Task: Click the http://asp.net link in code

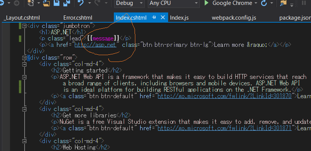Action: coord(95,45)
